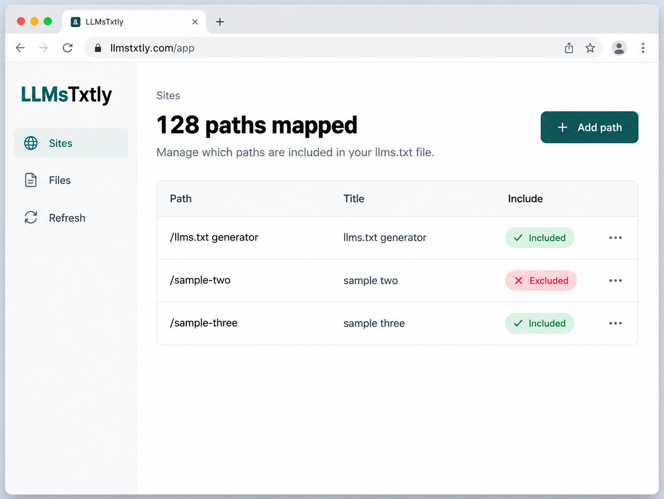
Task: Click the Sites breadcrumb label above heading
Action: 168,95
